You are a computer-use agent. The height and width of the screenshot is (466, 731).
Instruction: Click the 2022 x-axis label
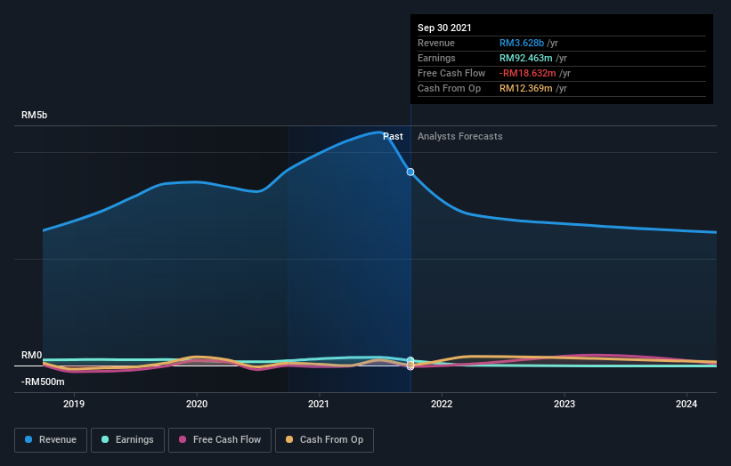click(x=442, y=404)
